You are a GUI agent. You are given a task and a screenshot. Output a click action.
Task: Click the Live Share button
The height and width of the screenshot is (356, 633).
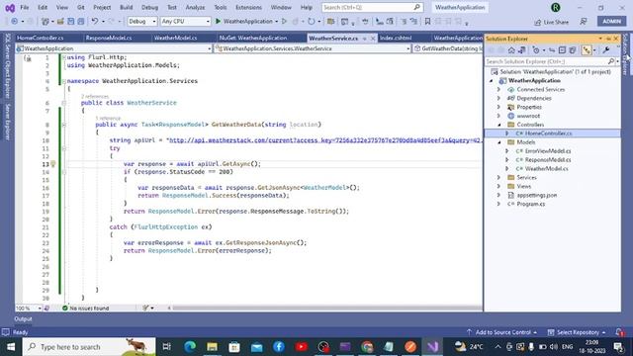click(x=551, y=22)
